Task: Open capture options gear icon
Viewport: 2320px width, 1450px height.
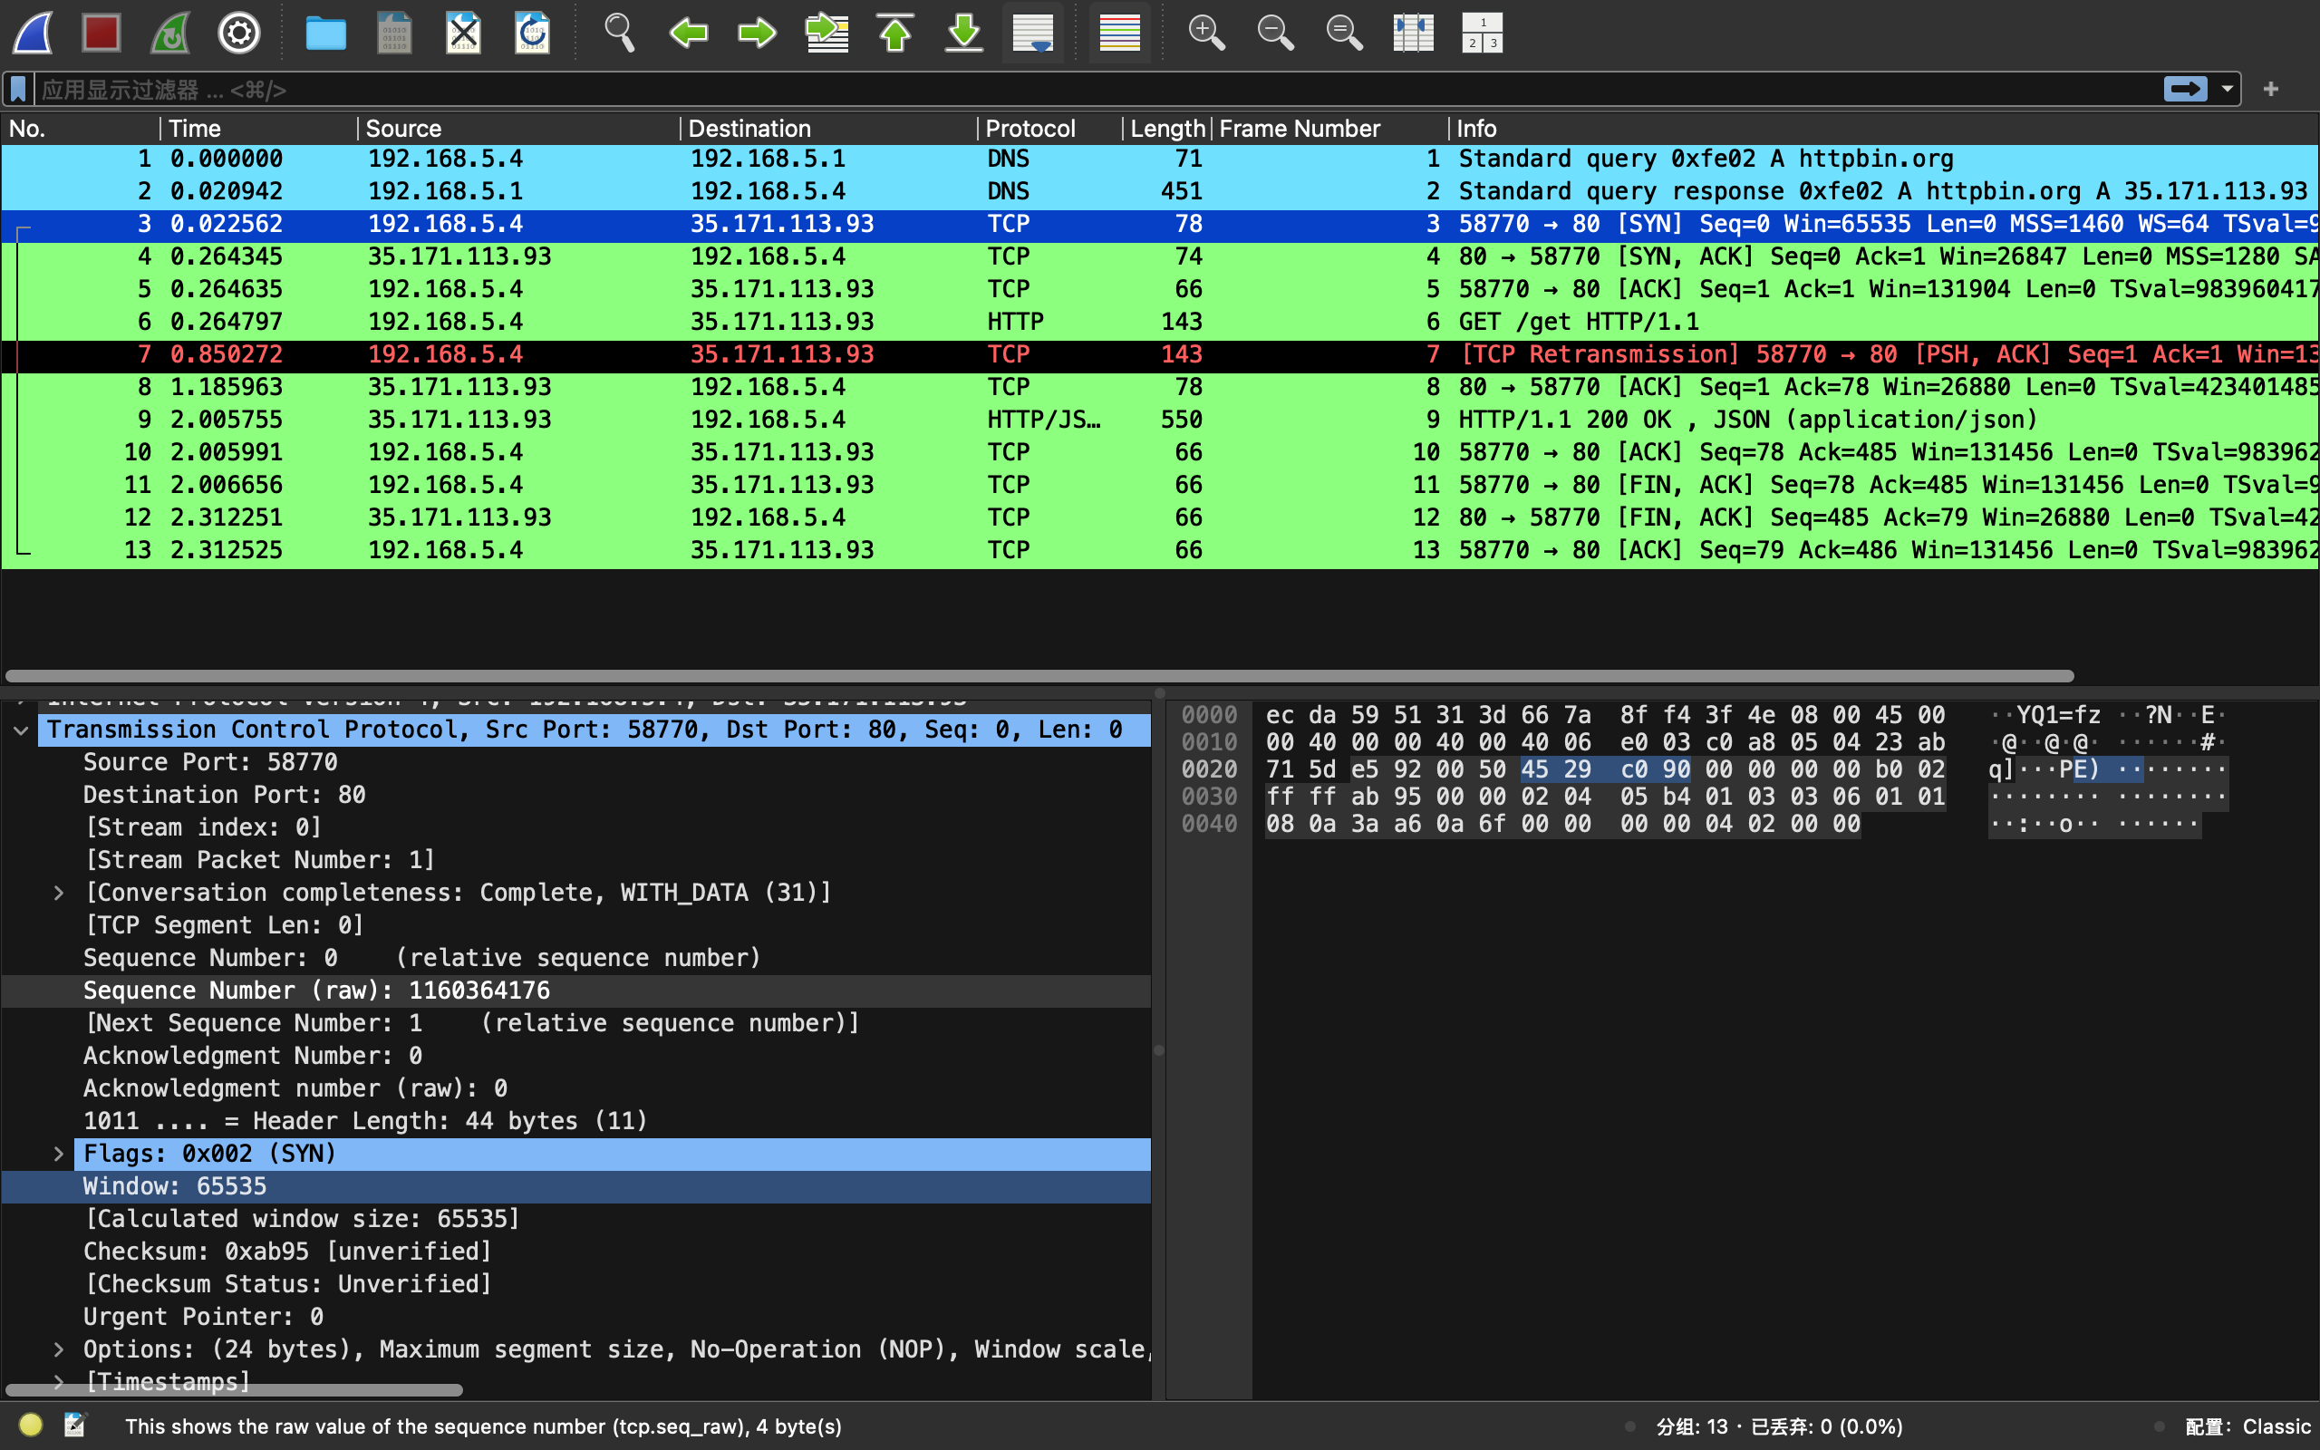Action: [238, 34]
